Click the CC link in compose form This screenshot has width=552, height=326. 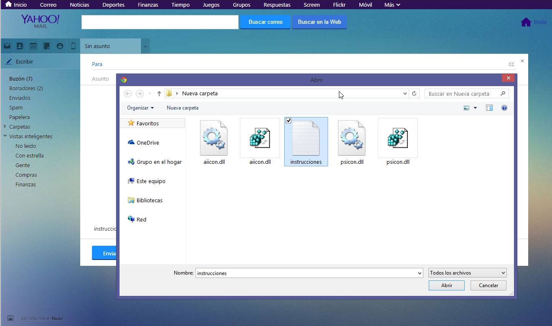tap(511, 64)
